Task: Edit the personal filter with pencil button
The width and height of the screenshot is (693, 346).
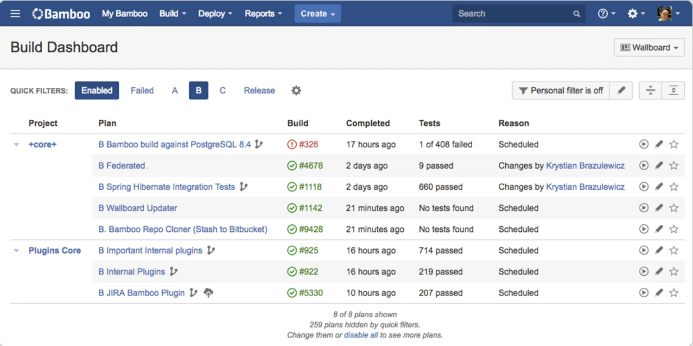Action: coord(621,91)
